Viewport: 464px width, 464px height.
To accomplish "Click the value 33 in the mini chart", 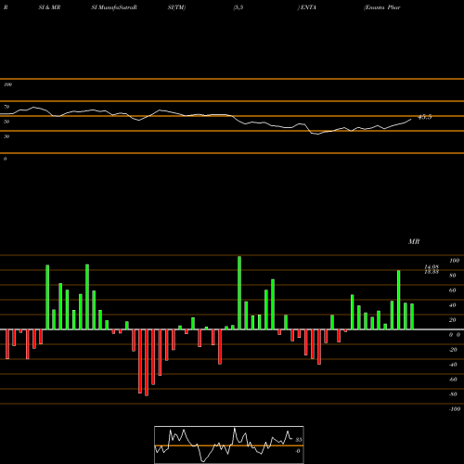I will pos(299,440).
